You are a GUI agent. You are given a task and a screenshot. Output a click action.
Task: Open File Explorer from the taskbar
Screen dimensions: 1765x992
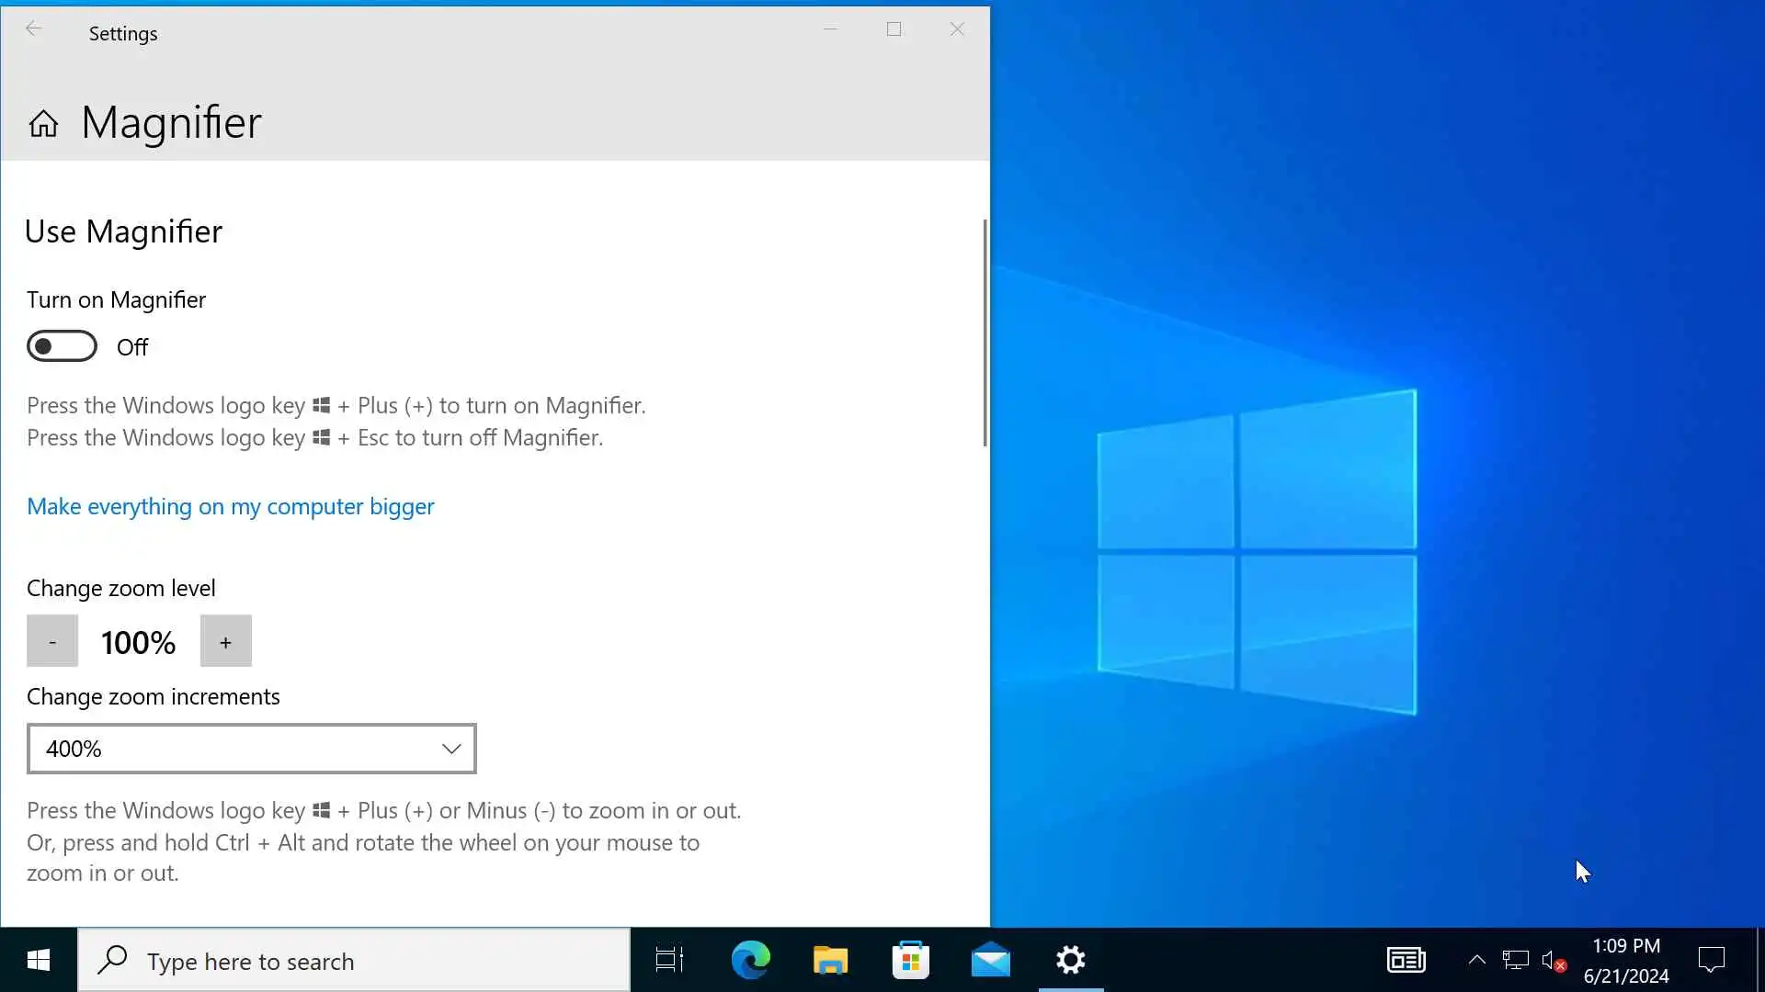point(830,960)
